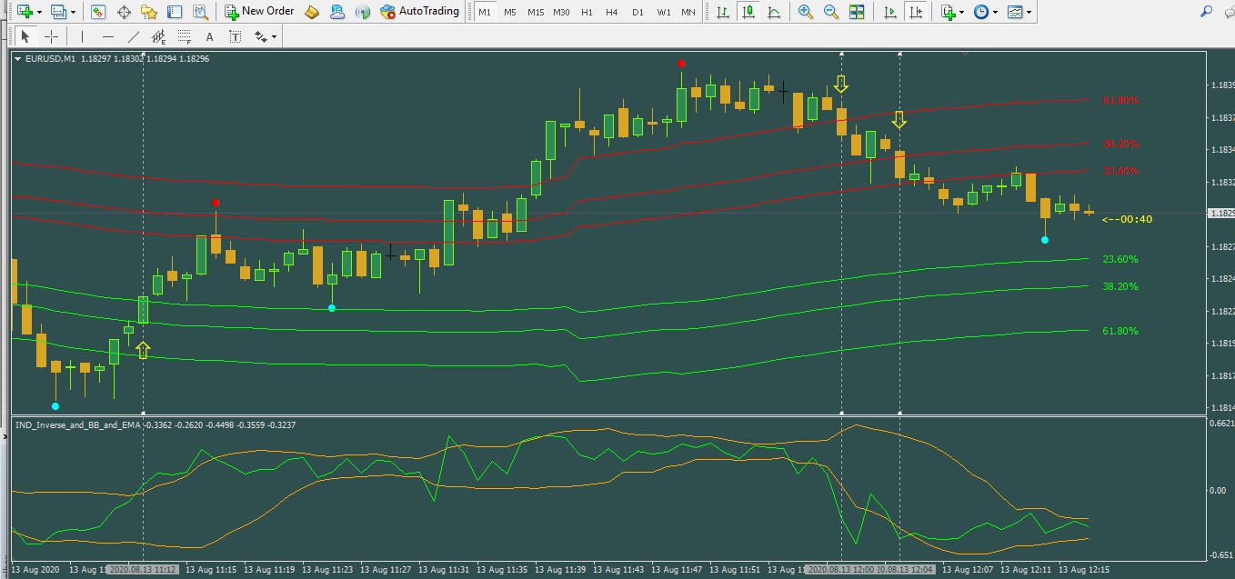Switch to H4 timeframe
Image resolution: width=1235 pixels, height=579 pixels.
(611, 13)
